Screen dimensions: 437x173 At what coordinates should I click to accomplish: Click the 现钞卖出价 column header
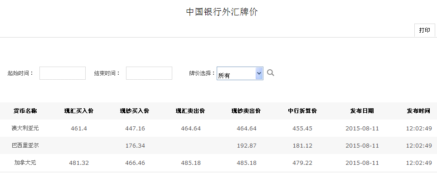click(246, 111)
